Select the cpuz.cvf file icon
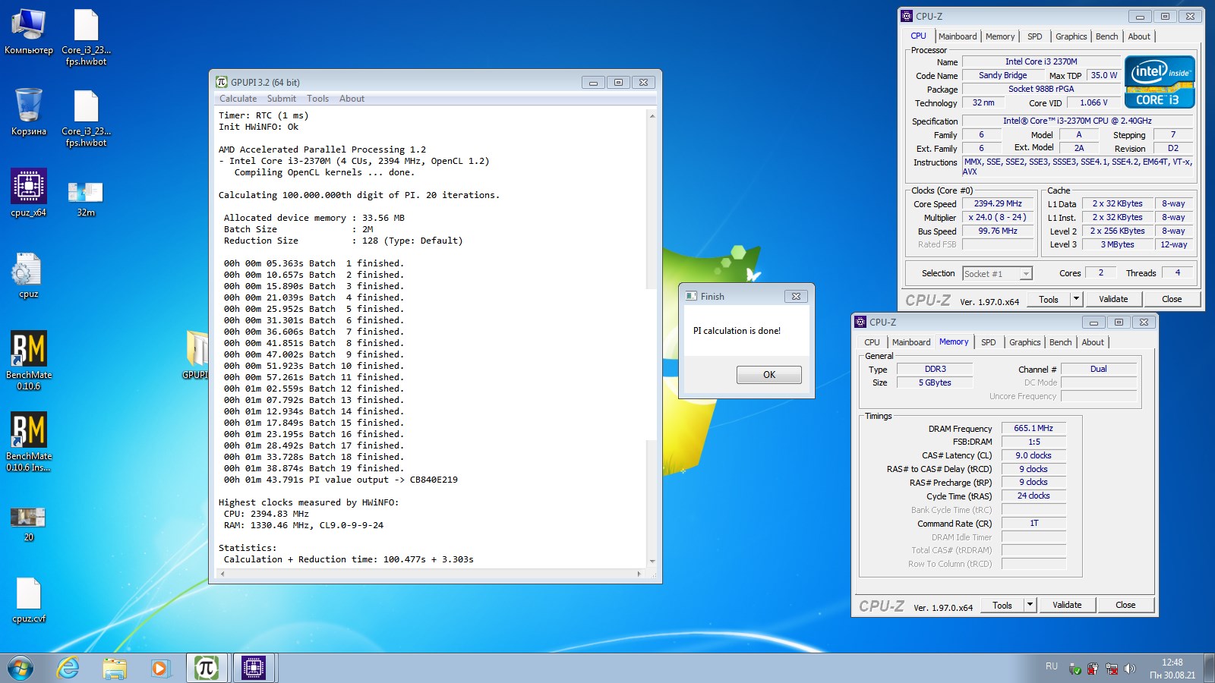This screenshot has width=1215, height=683. pos(29,600)
